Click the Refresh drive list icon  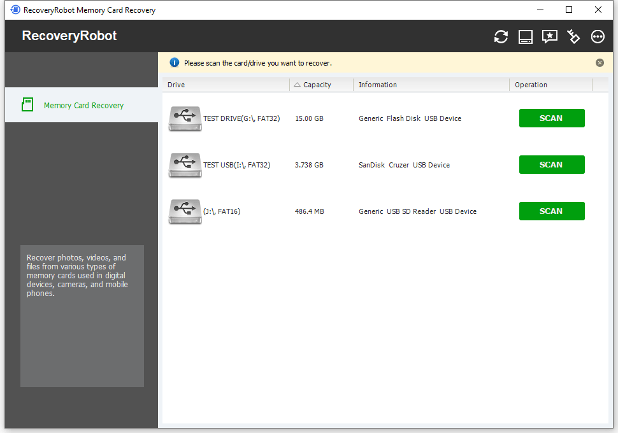coord(501,36)
